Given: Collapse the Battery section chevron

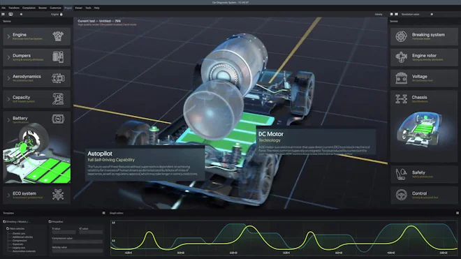Looking at the screenshot, I should pyautogui.click(x=8, y=119).
